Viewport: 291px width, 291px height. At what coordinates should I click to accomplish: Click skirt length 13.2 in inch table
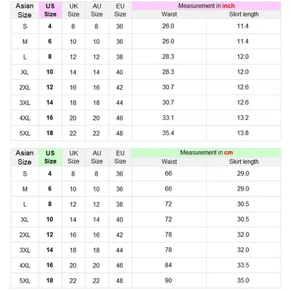pyautogui.click(x=243, y=118)
